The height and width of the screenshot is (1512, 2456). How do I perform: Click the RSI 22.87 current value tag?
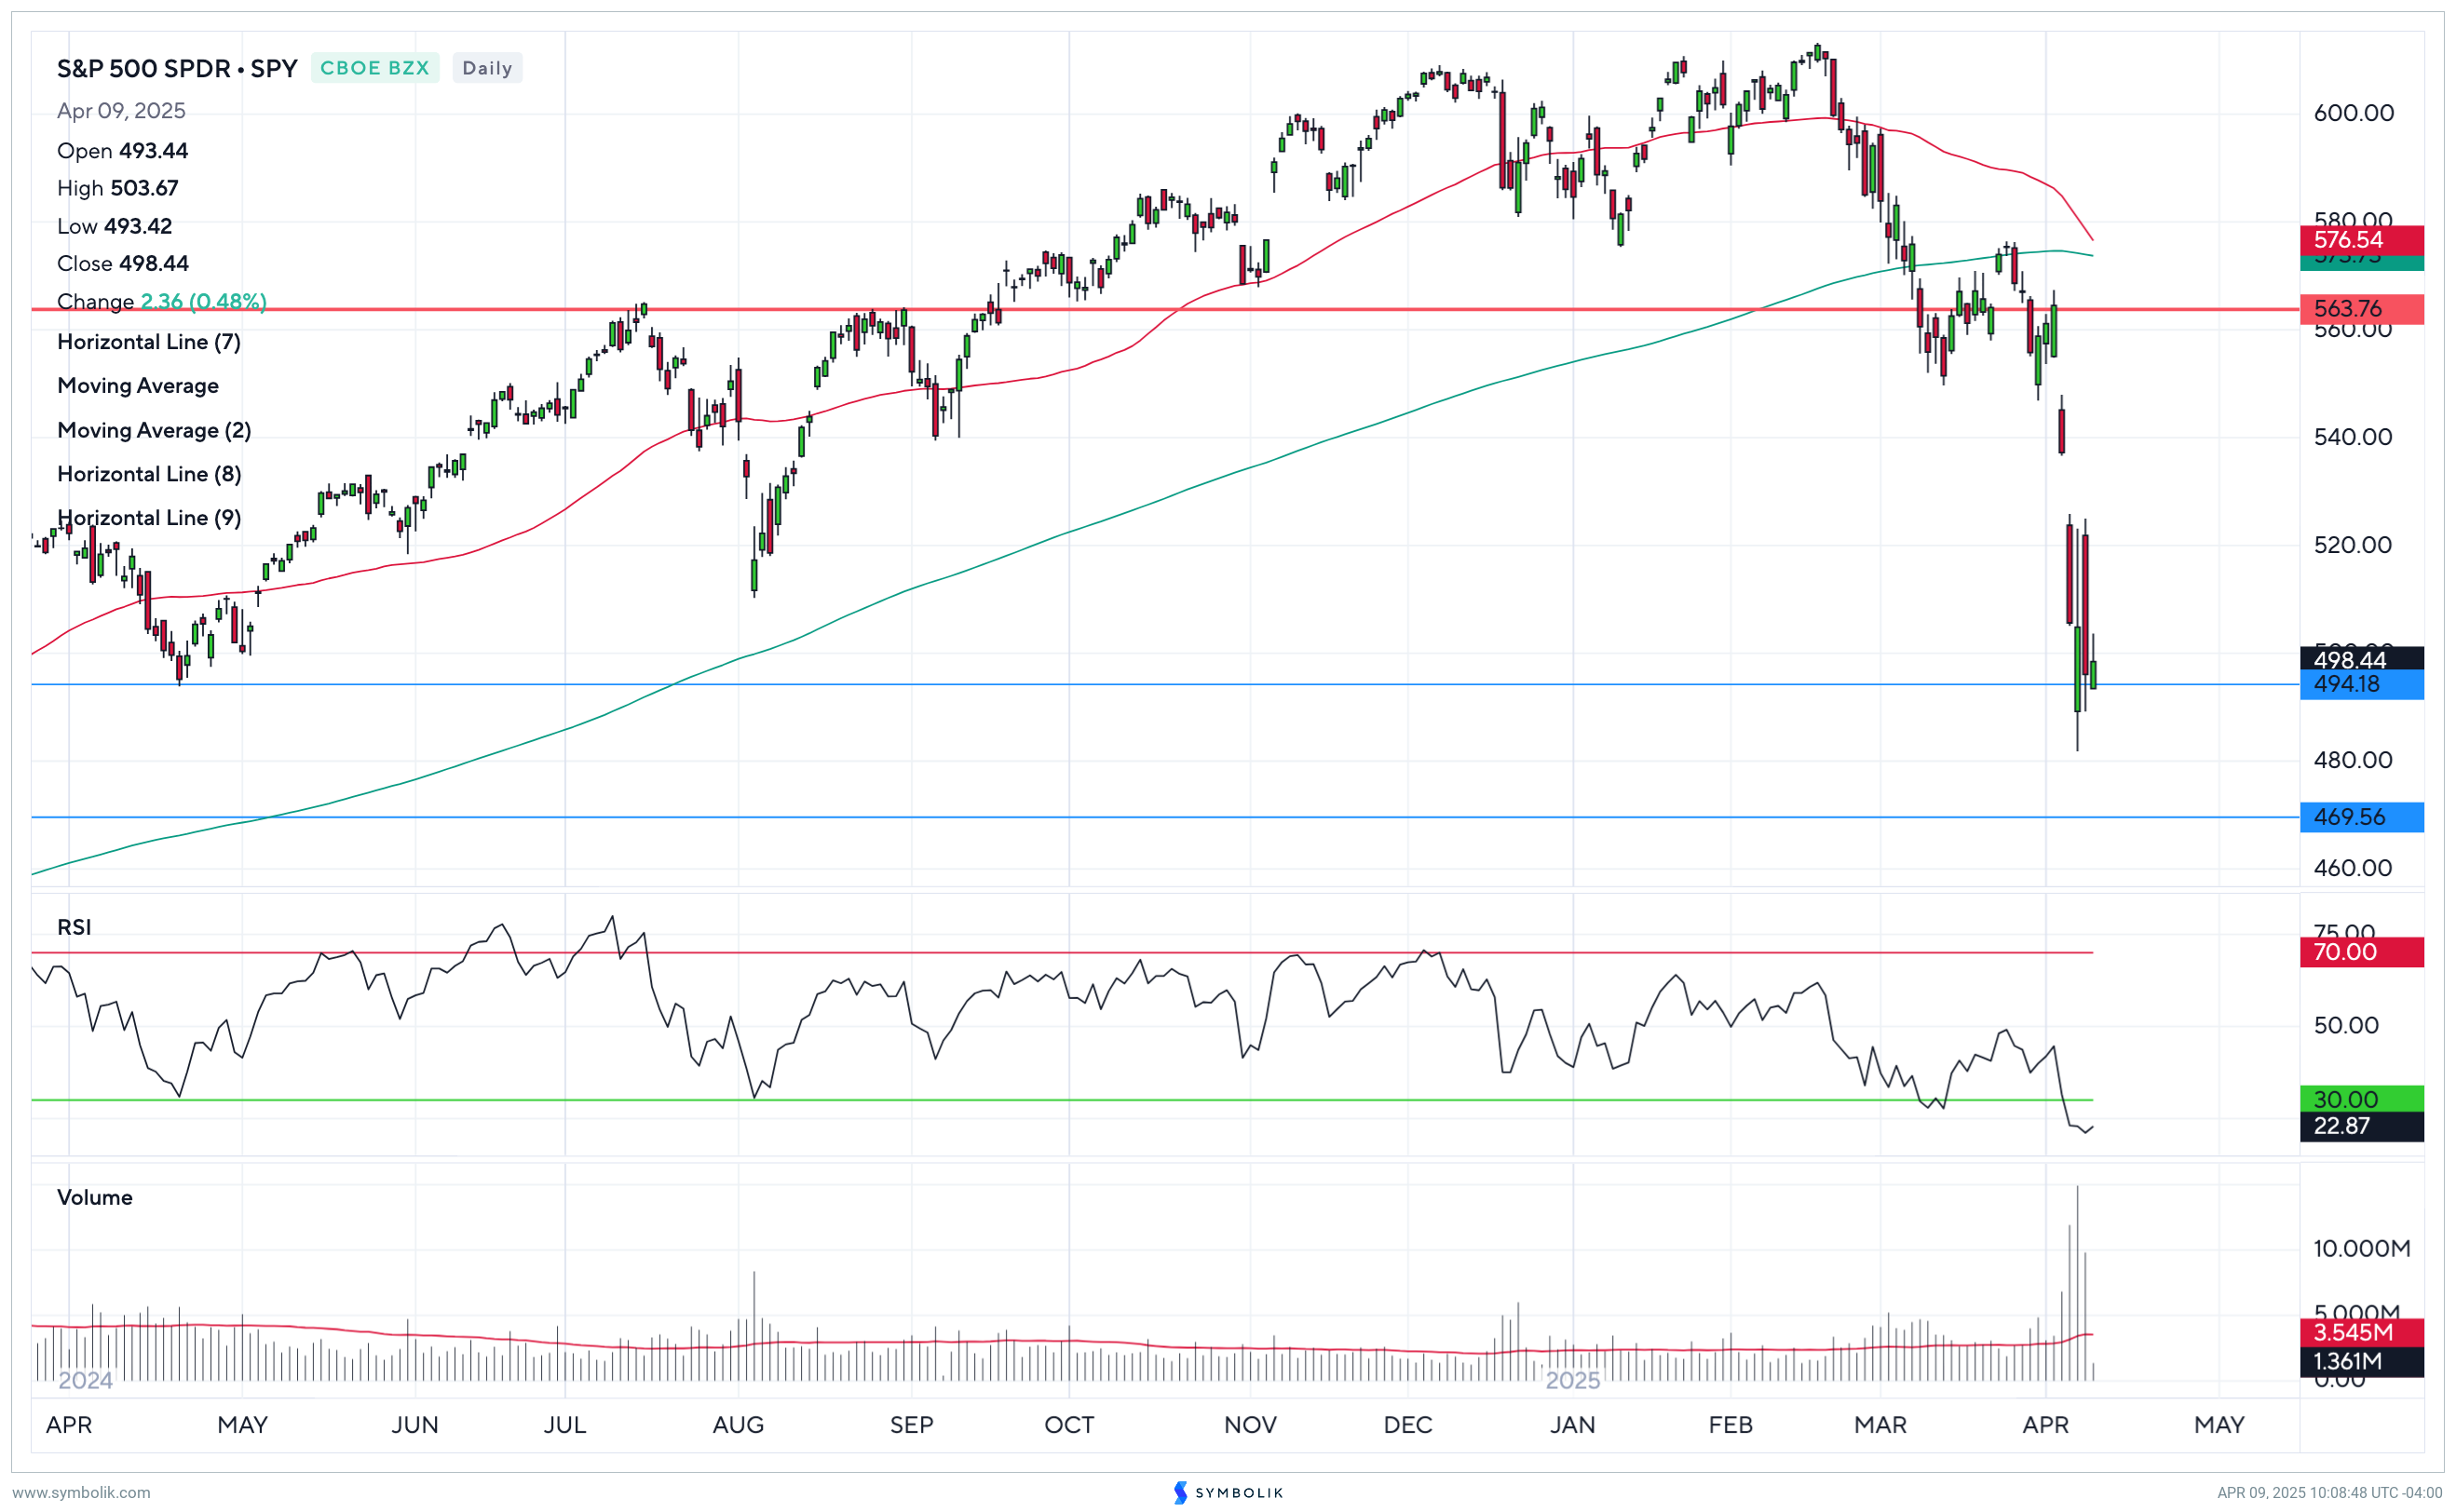coord(2361,1126)
